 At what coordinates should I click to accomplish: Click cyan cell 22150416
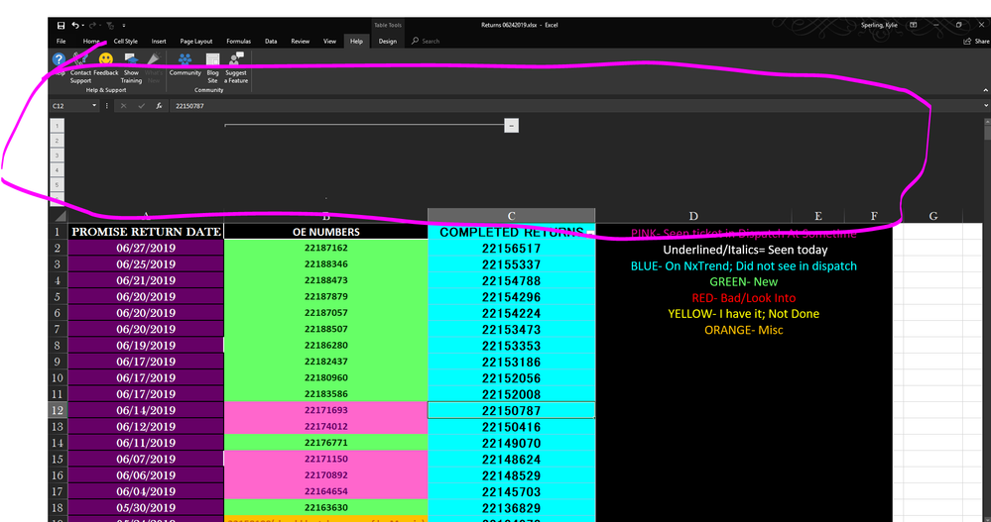(x=511, y=427)
